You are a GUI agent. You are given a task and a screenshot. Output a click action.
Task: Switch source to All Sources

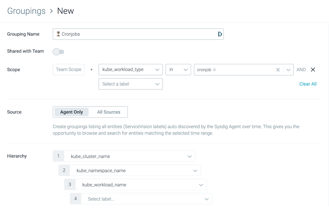[109, 112]
